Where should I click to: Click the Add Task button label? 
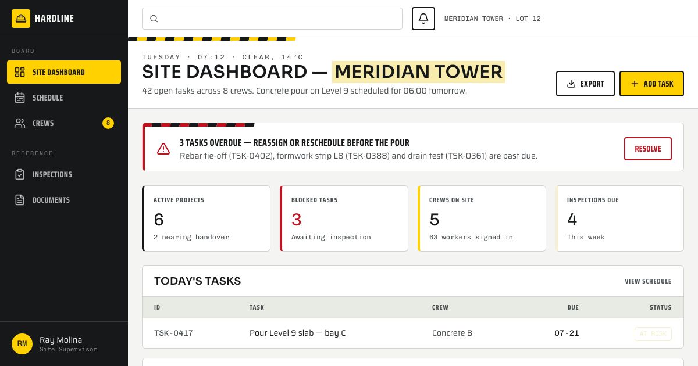coord(658,84)
